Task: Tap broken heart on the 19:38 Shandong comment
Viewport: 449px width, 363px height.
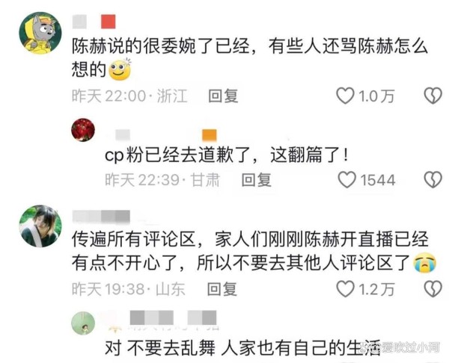Action: click(433, 289)
